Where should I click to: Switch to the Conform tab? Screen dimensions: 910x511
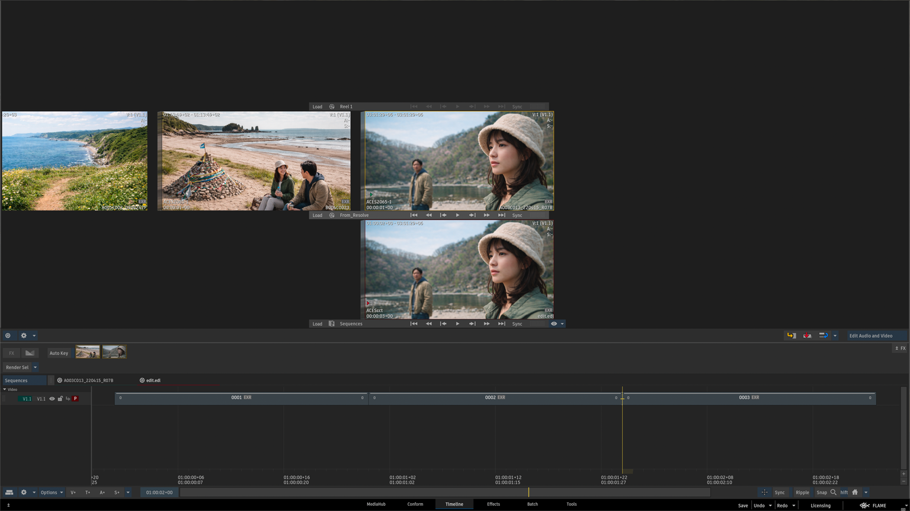(415, 504)
